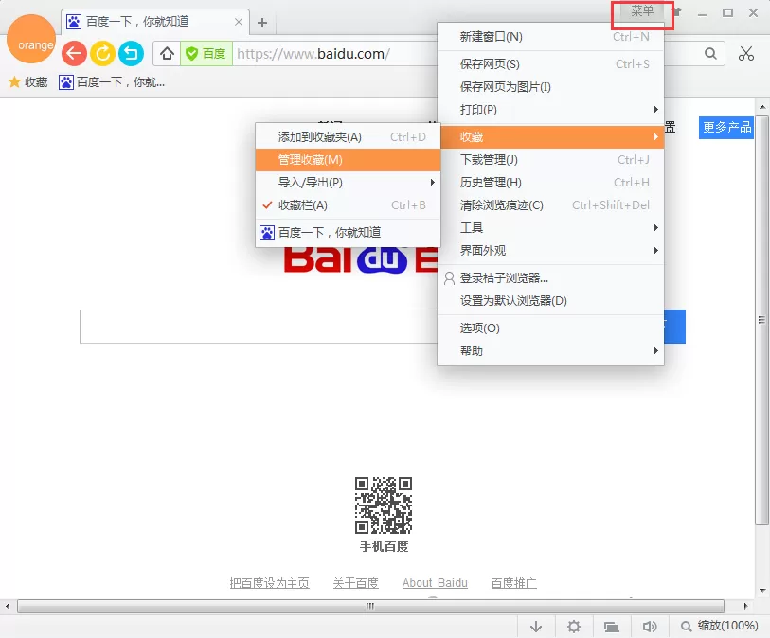770x638 pixels.
Task: Open the Baidu bookmark in bookmarks bar
Action: (112, 82)
